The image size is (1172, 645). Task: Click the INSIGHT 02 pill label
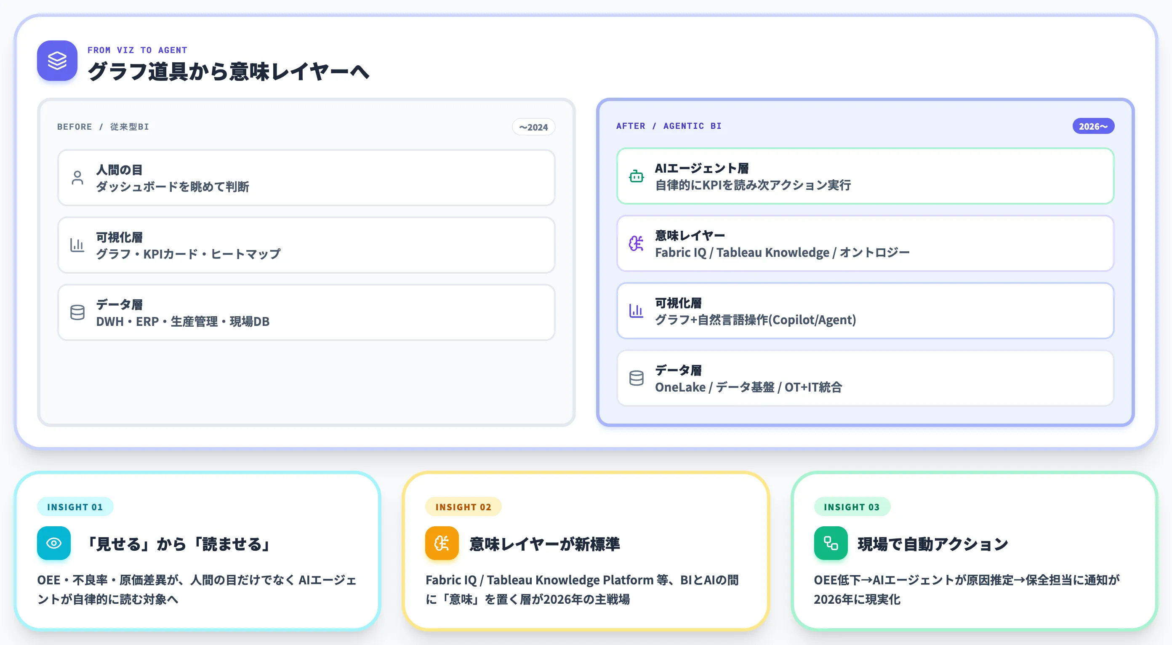[463, 507]
